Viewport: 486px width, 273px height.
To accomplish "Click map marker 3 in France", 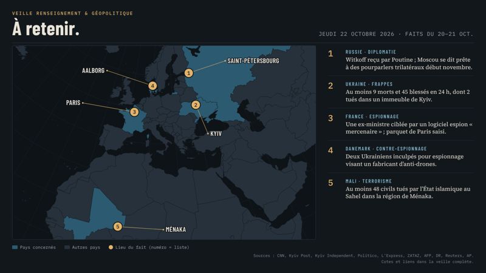I will (x=134, y=112).
